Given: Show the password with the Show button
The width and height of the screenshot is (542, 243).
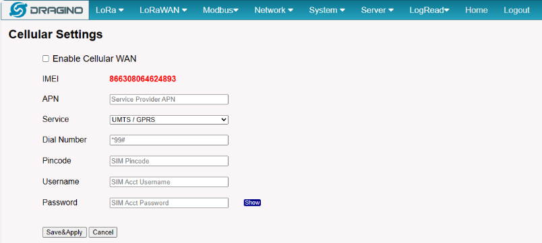Looking at the screenshot, I should (252, 203).
